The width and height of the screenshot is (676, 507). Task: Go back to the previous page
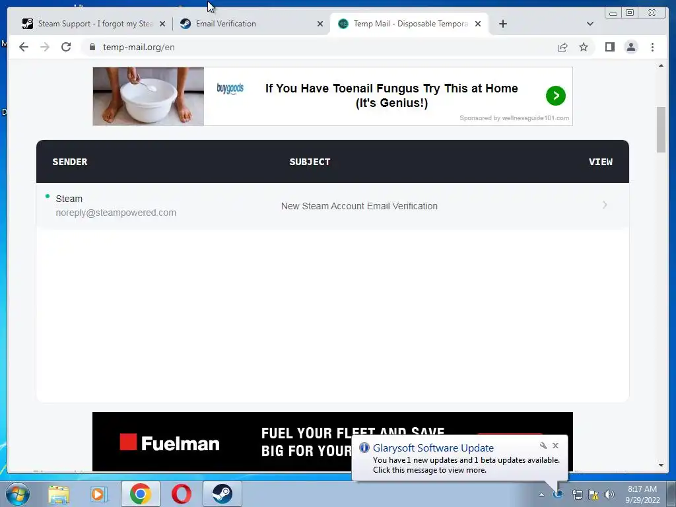24,47
